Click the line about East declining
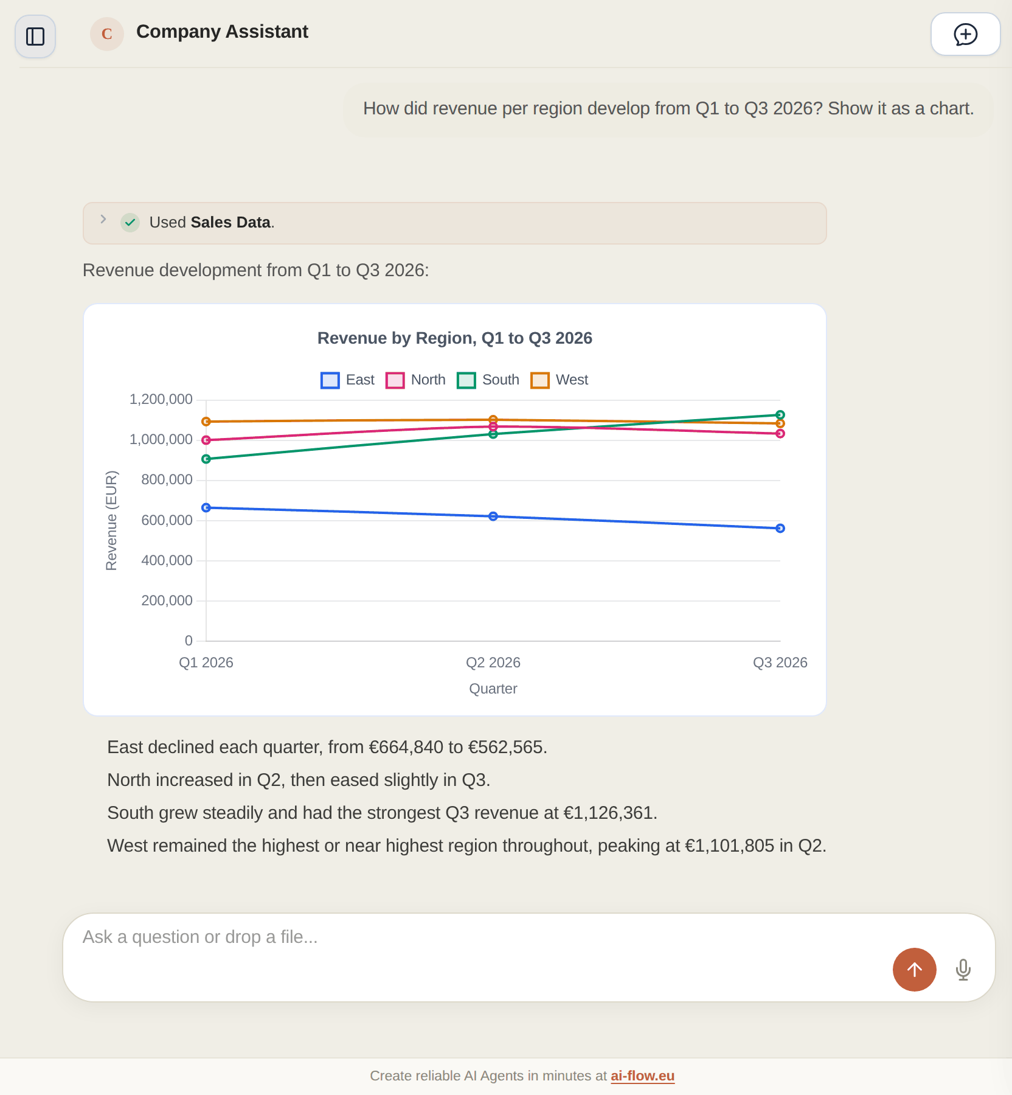This screenshot has width=1012, height=1095. [x=327, y=747]
